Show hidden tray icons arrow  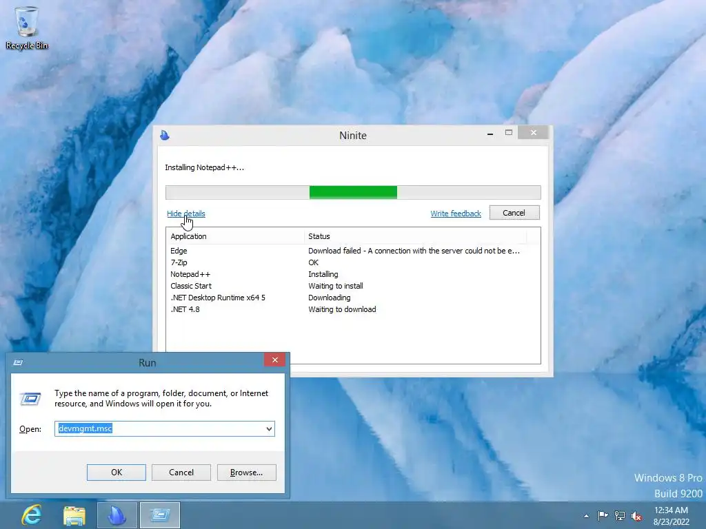[586, 516]
